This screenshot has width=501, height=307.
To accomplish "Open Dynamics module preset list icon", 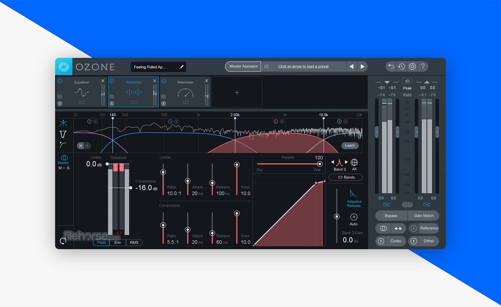I will pyautogui.click(x=112, y=97).
